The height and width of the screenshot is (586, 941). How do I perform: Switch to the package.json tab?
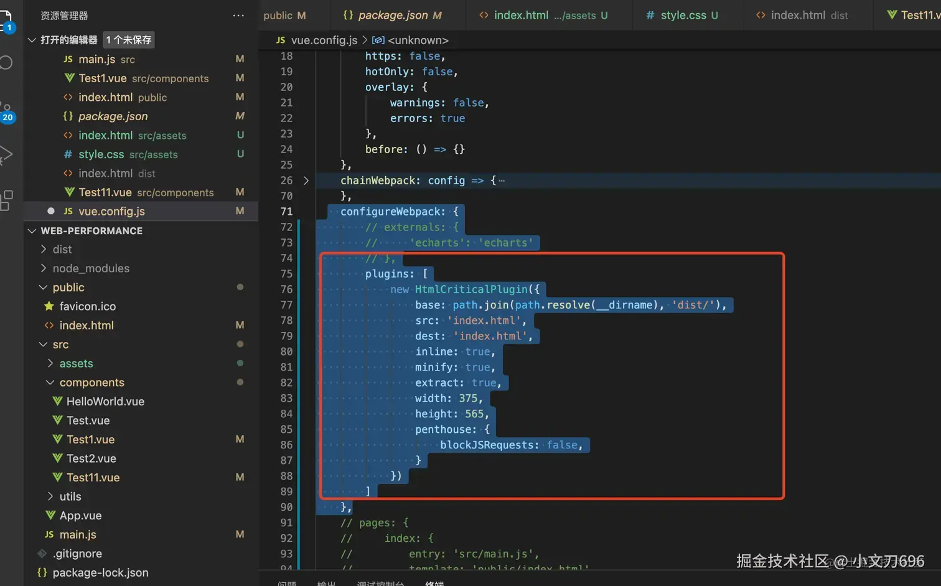pyautogui.click(x=393, y=15)
